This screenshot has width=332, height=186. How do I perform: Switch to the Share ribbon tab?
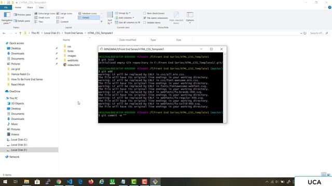(30, 7)
